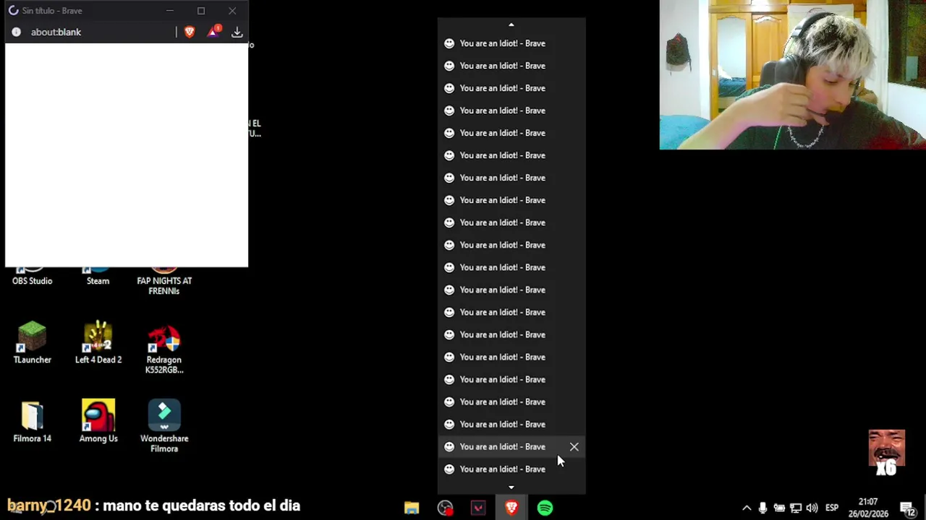Screen dimensions: 926x520
Task: Open the OBS Studio desktop shortcut
Action: (32, 276)
